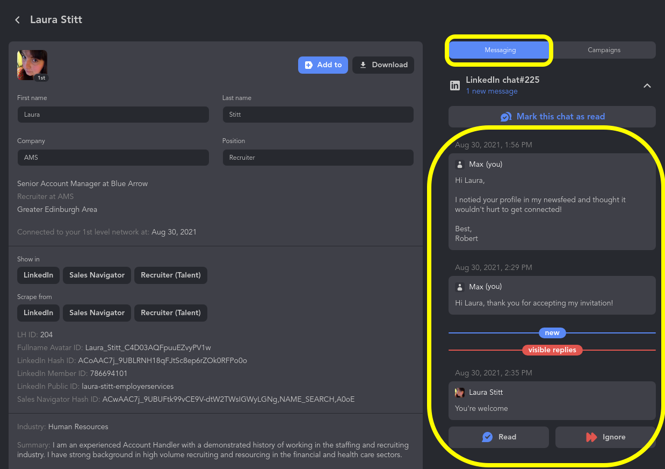Screen dimensions: 665x469
Task: Edit the Position field showing Recruiter
Action: click(318, 158)
